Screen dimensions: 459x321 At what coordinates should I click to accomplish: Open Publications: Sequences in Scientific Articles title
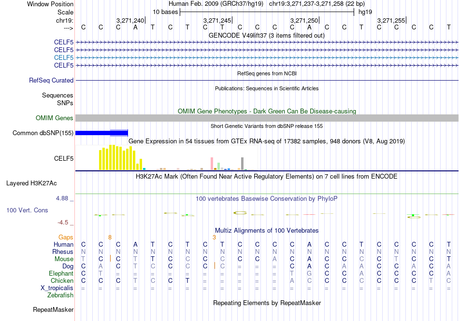click(267, 88)
